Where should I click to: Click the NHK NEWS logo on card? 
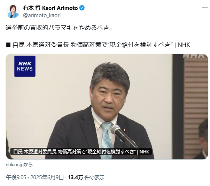coord(25,66)
